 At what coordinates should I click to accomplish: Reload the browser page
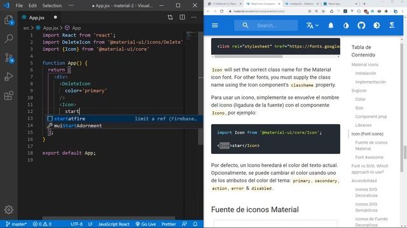coord(222,11)
